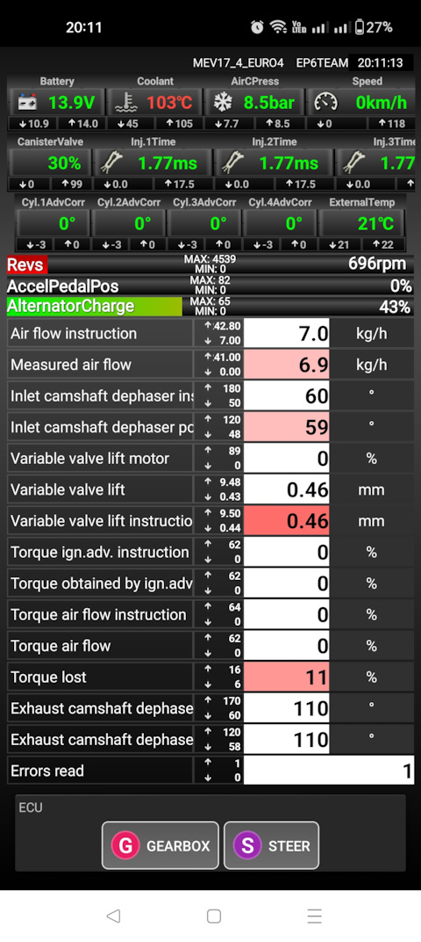Tap the purple S steer circle icon

click(x=247, y=846)
